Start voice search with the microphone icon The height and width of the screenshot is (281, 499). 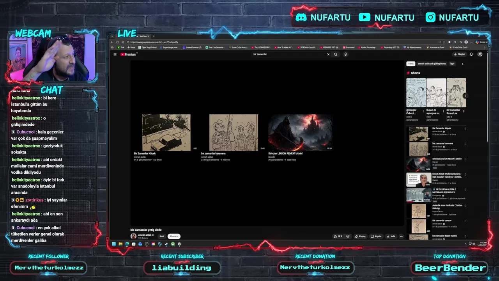coord(345,54)
